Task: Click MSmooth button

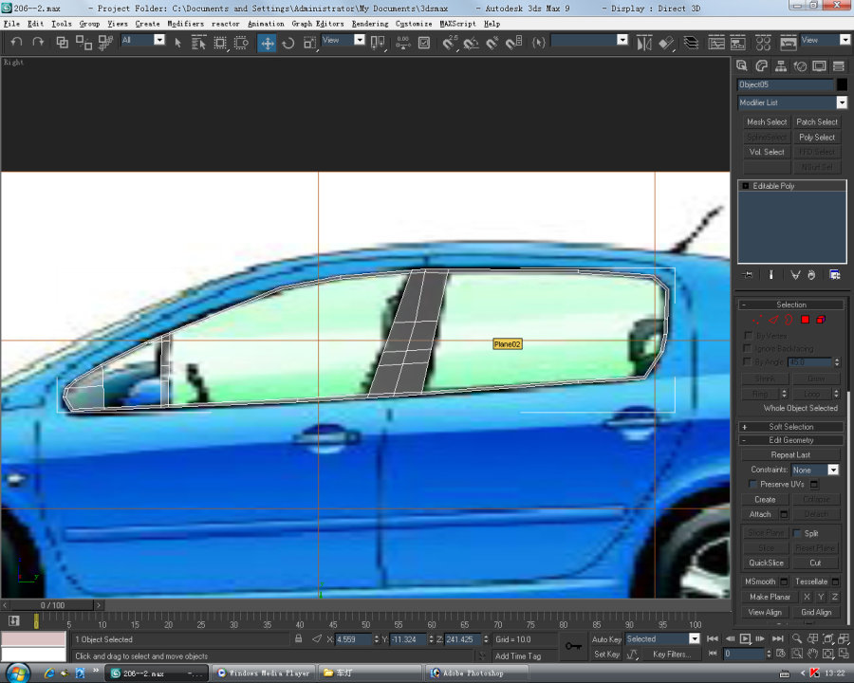Action: click(760, 581)
